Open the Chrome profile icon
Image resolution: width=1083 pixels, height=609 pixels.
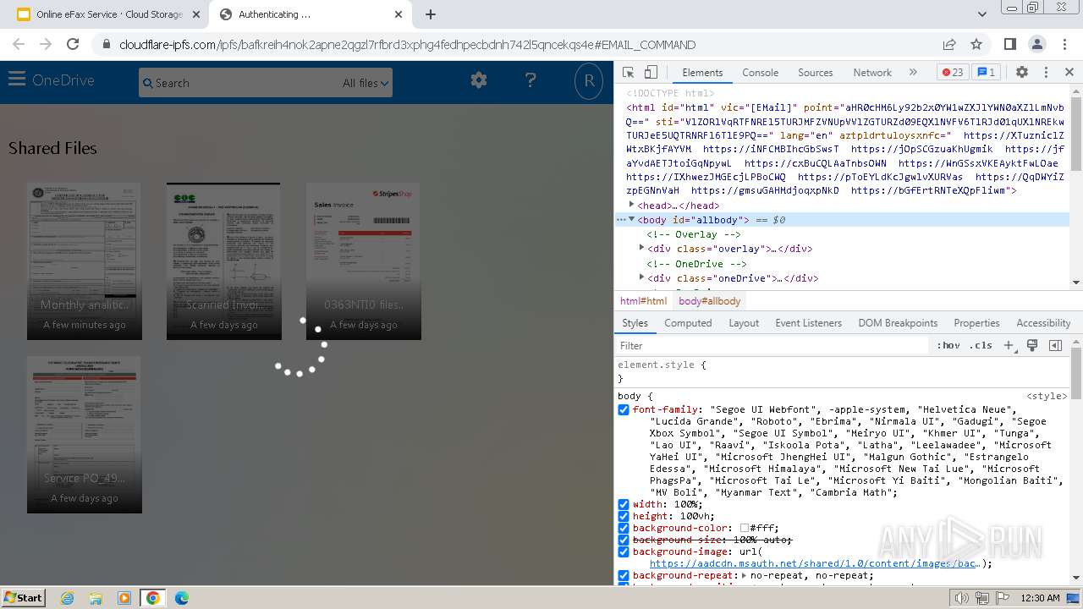pos(1036,44)
